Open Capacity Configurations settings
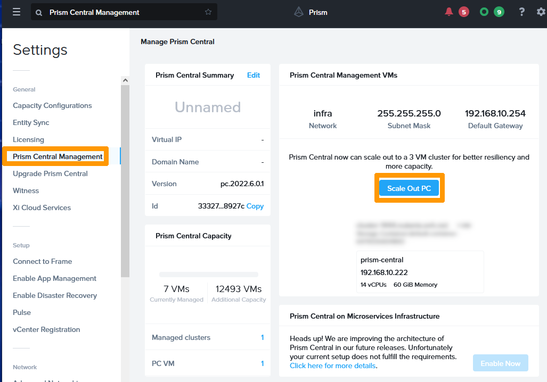This screenshot has width=547, height=382. pyautogui.click(x=52, y=105)
